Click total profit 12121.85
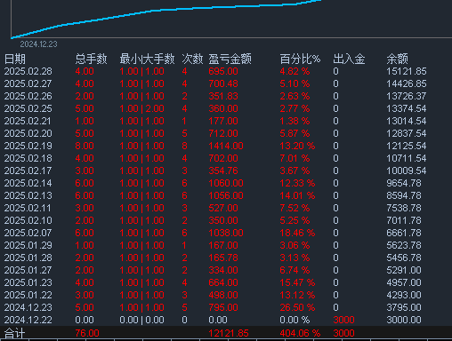The width and height of the screenshot is (452, 341). (229, 333)
